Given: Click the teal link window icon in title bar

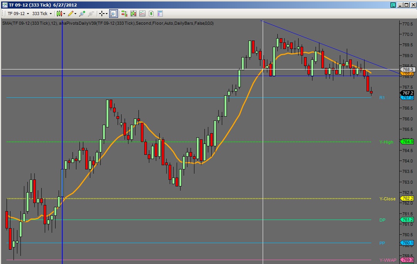Looking at the screenshot, I should tap(393, 5).
